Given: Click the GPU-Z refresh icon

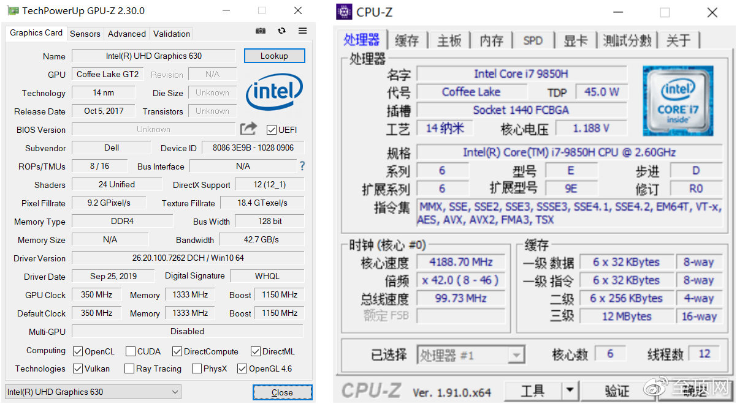Looking at the screenshot, I should (x=281, y=31).
